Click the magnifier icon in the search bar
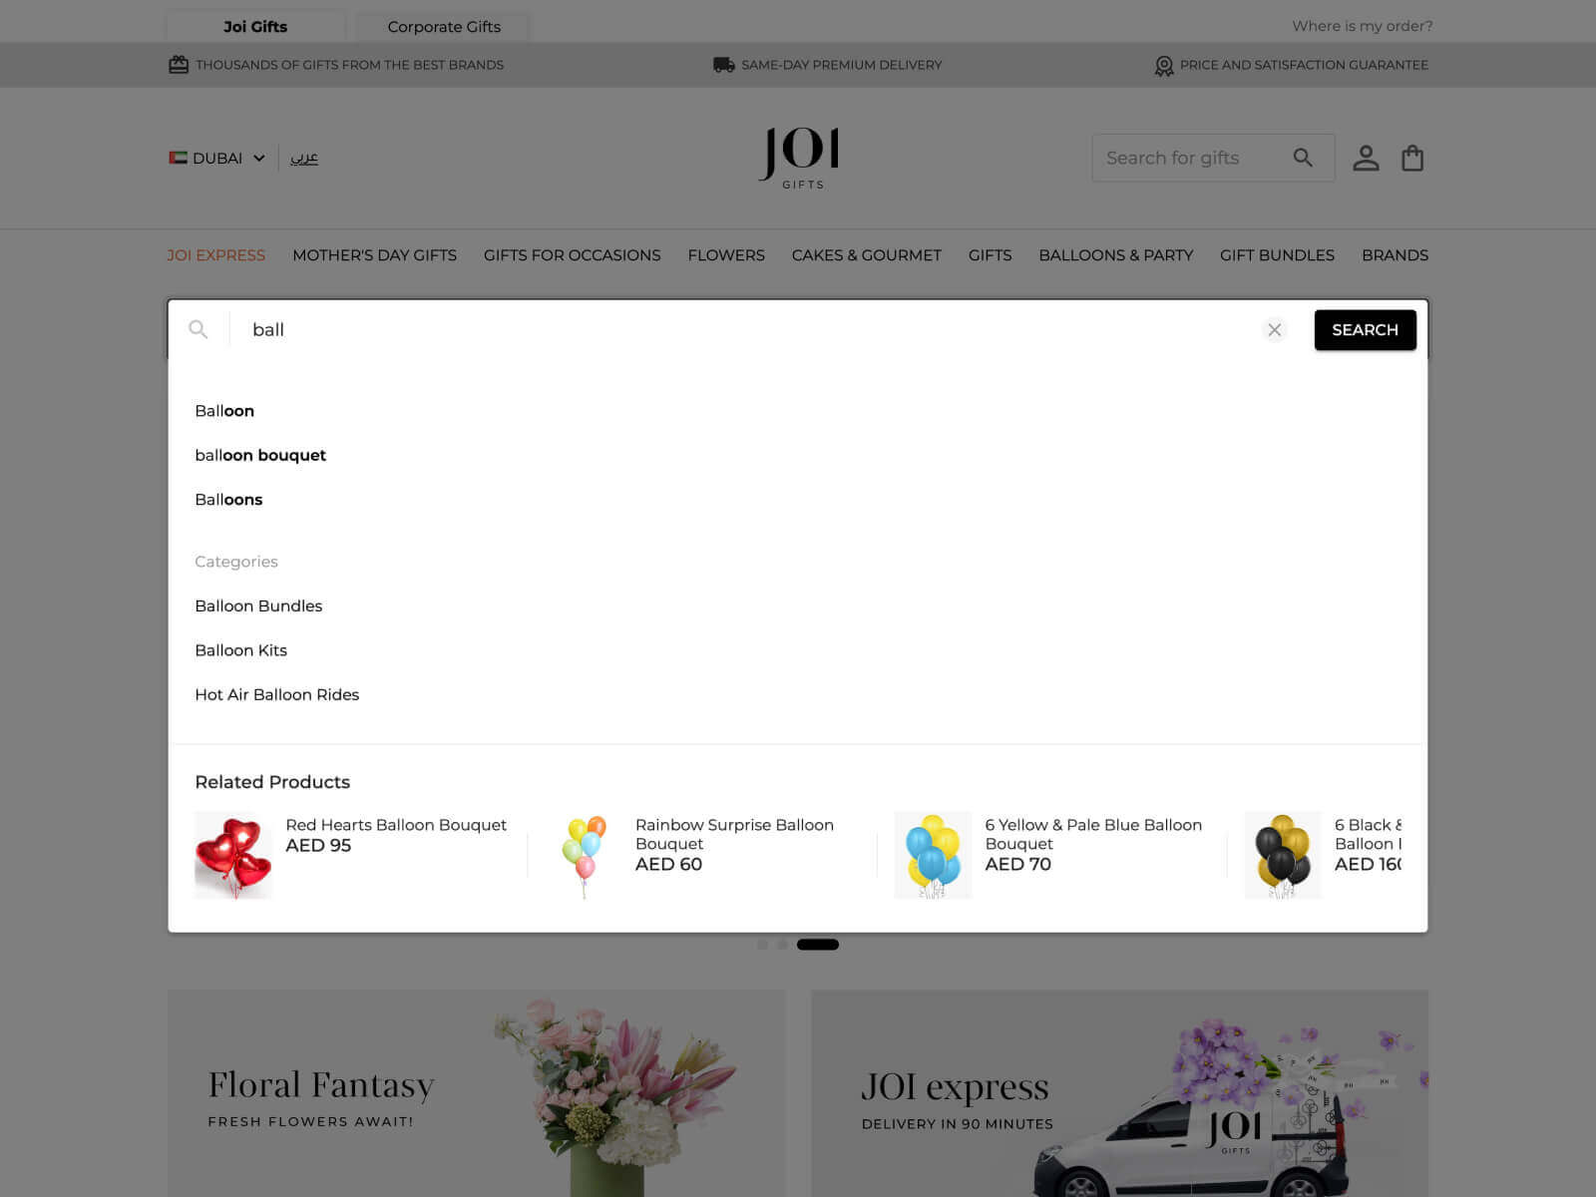Screen dimensions: 1596x1197 tap(1303, 157)
